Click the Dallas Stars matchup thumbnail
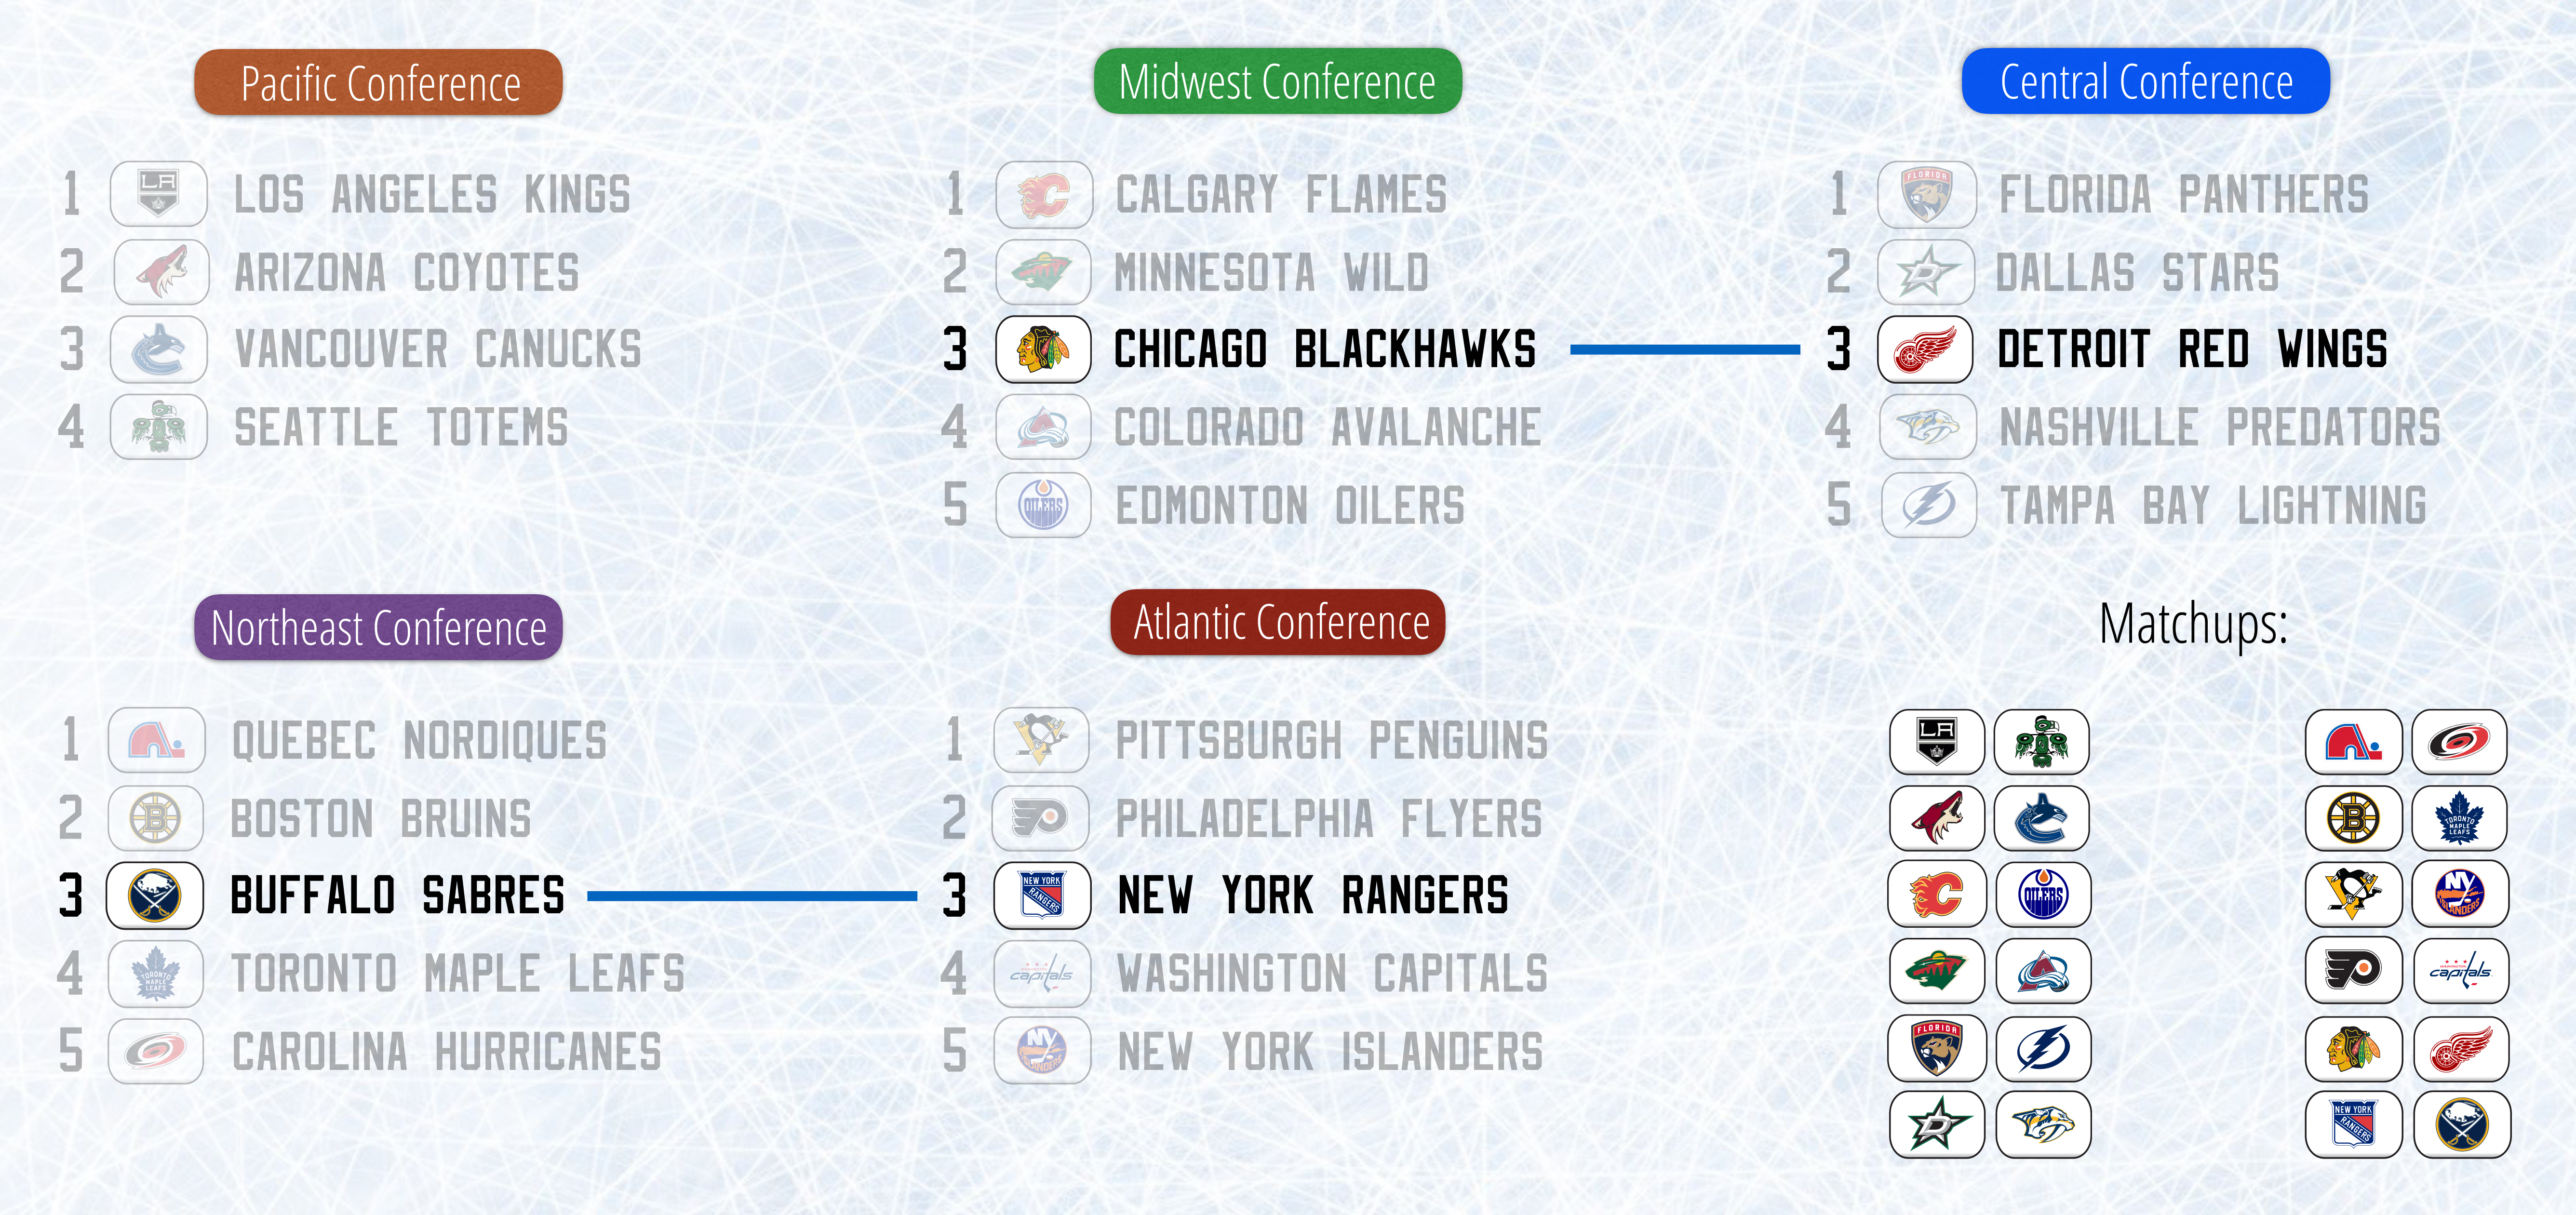The height and width of the screenshot is (1215, 2576). coord(1937,1125)
